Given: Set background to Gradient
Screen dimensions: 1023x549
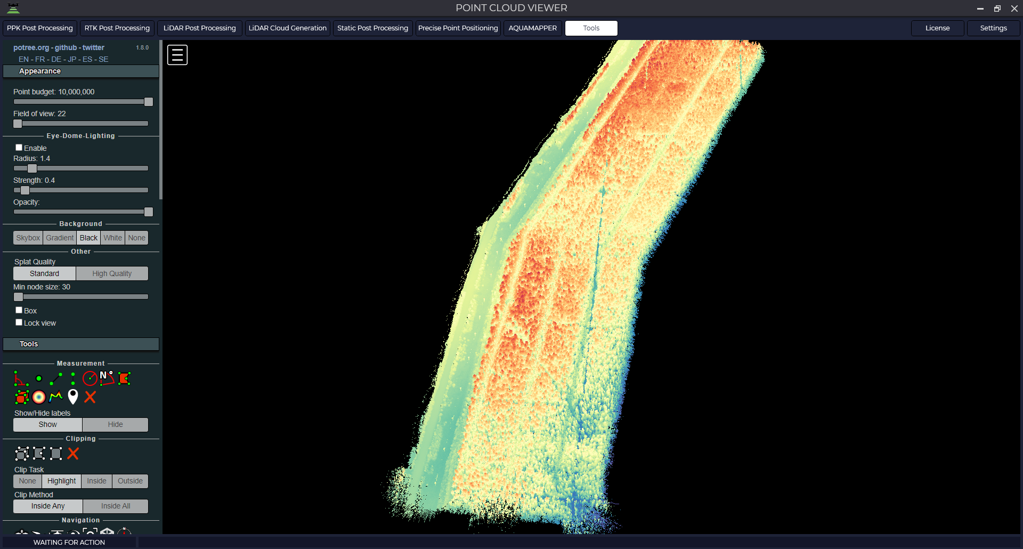Looking at the screenshot, I should tap(60, 238).
